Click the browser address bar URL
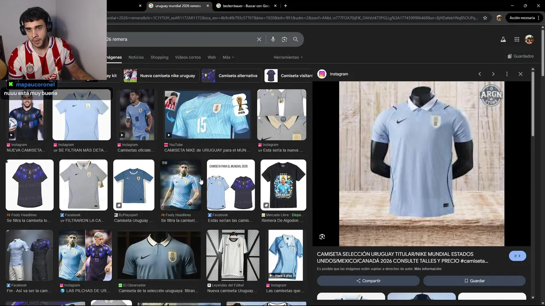This screenshot has height=306, width=545. pyautogui.click(x=293, y=18)
